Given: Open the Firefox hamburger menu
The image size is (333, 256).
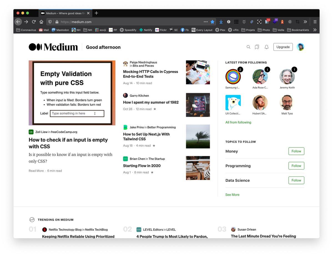Looking at the screenshot, I should 315,22.
